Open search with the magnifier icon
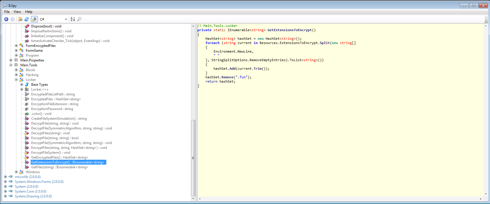This screenshot has width=490, height=204. pyautogui.click(x=79, y=19)
